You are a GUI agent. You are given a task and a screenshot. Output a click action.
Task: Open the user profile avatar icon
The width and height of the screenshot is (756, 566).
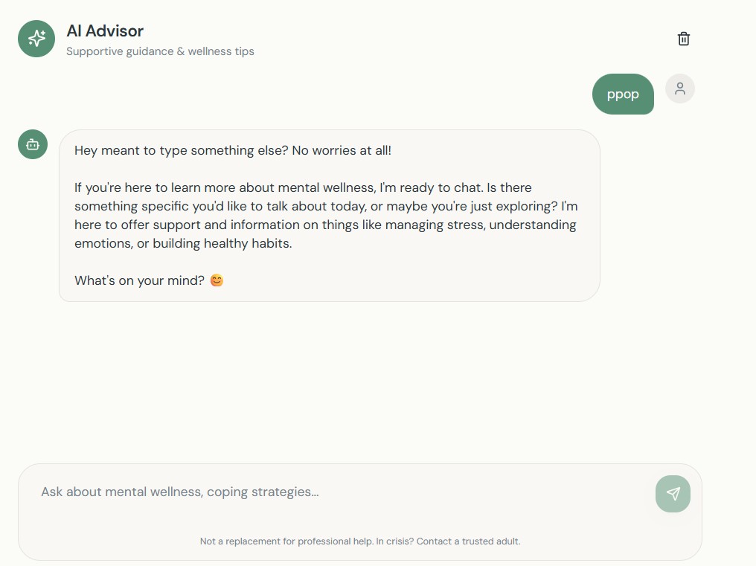coord(680,89)
